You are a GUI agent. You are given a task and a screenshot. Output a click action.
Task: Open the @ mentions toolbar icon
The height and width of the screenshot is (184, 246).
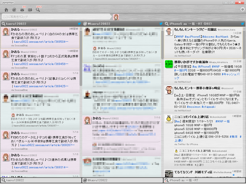click(14, 10)
